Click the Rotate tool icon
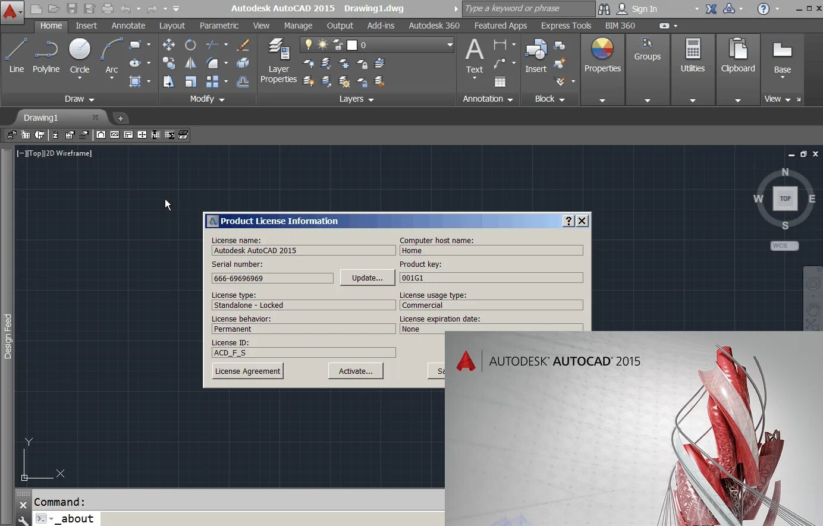This screenshot has height=526, width=823. coord(190,45)
